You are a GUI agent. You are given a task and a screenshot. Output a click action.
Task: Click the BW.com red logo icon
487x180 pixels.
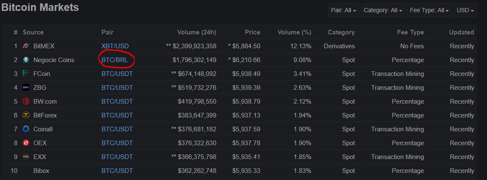click(26, 102)
